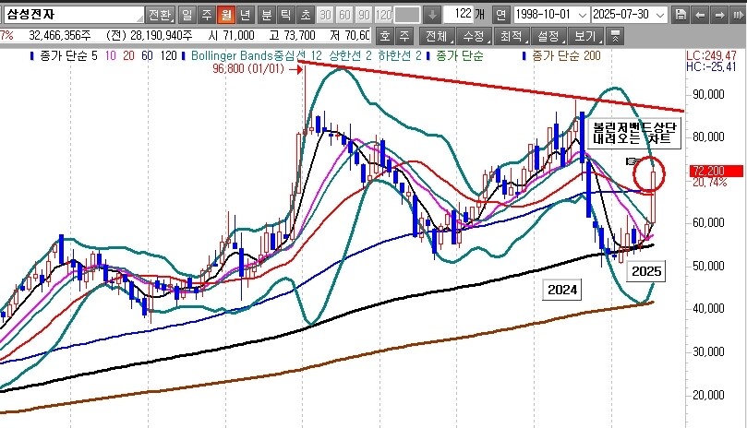
Task: Select the 주 (weekly) chart period
Action: (207, 15)
